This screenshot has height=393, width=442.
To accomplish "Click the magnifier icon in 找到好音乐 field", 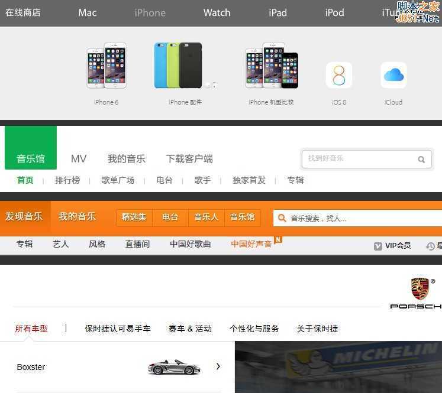I will 421,160.
